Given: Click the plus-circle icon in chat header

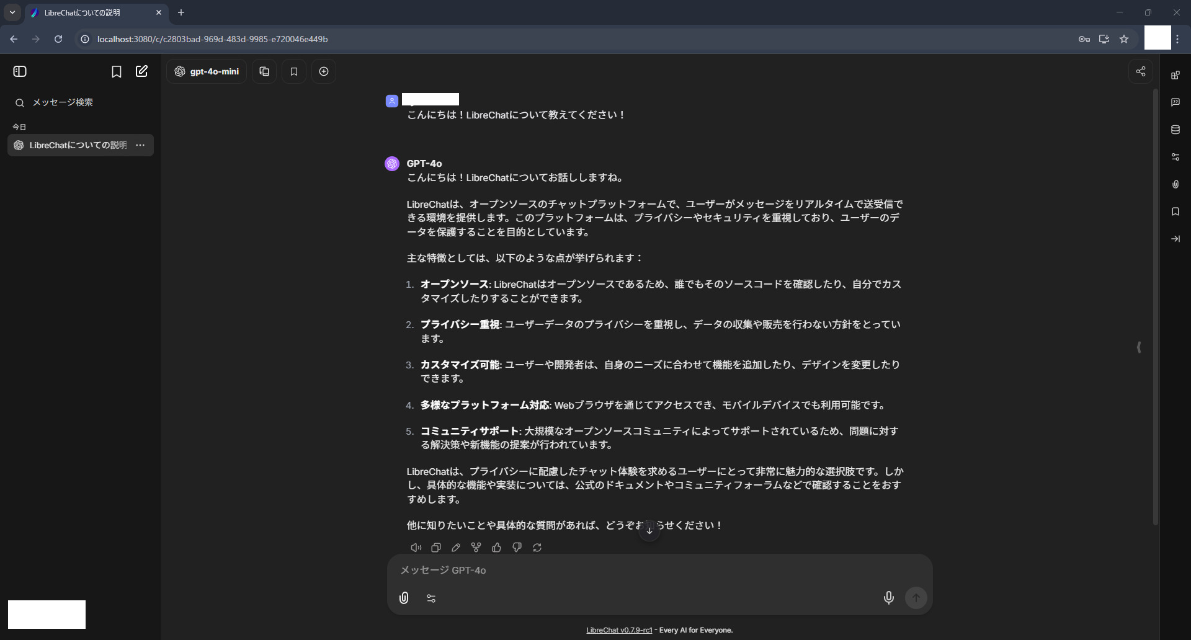Looking at the screenshot, I should [x=324, y=71].
